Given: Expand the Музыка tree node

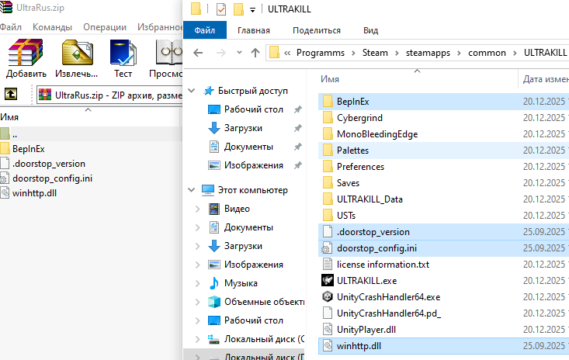Looking at the screenshot, I should (198, 283).
